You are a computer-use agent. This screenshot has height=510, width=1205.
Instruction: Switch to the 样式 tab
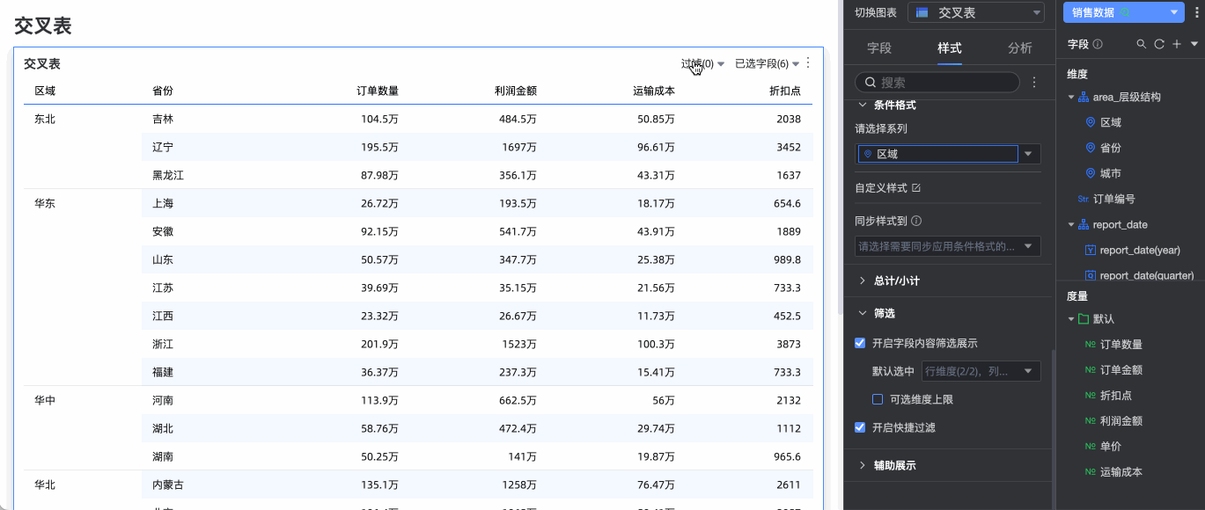(950, 48)
